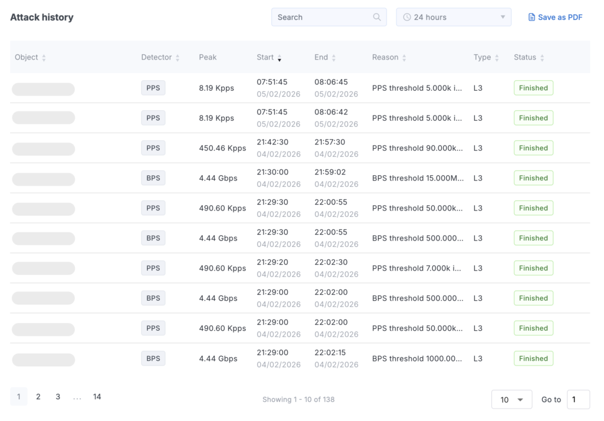
Task: Focus the Search input field
Action: click(x=329, y=17)
